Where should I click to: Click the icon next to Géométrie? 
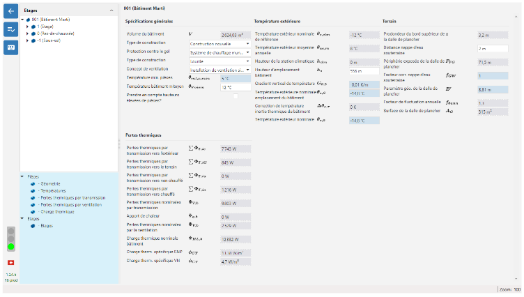(33, 183)
